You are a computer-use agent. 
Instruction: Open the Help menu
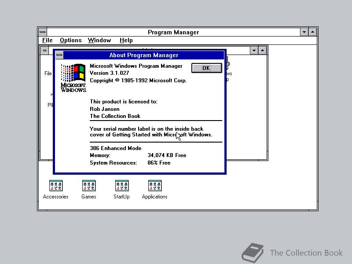(x=126, y=40)
